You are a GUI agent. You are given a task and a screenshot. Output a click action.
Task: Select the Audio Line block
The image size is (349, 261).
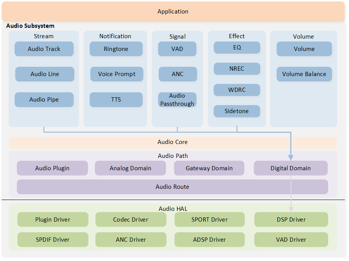click(x=45, y=74)
